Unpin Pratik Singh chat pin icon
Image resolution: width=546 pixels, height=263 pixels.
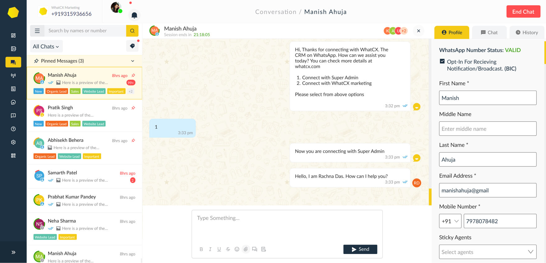(133, 108)
